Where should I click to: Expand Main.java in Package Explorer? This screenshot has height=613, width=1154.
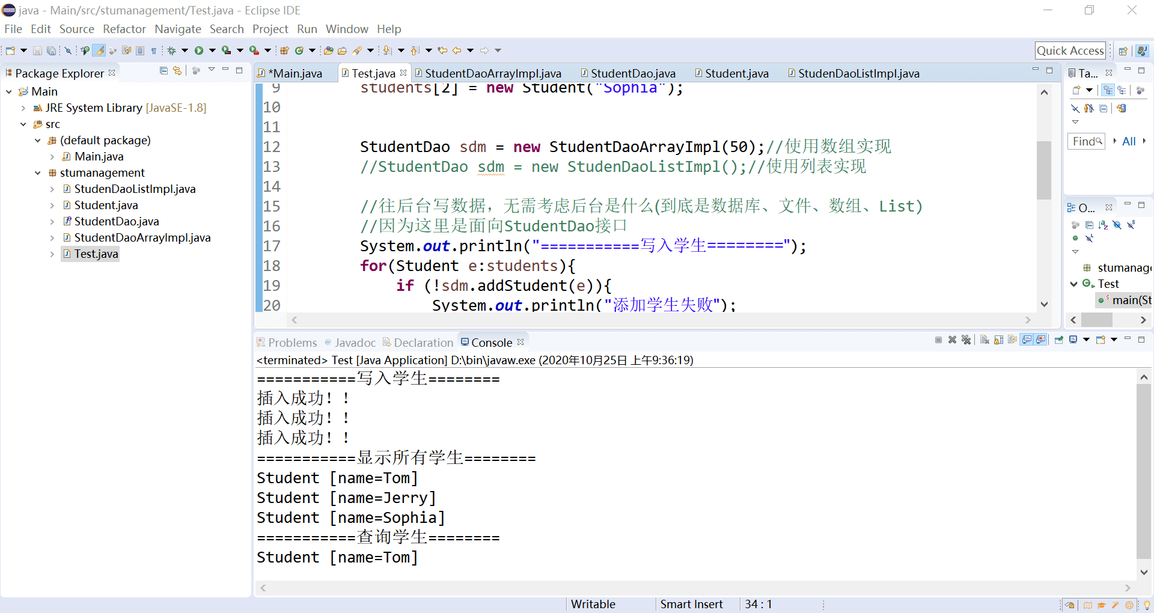[x=53, y=156]
